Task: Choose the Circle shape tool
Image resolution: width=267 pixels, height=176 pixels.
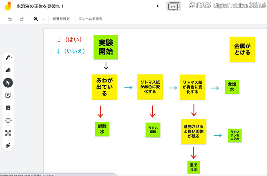Action: pyautogui.click(x=8, y=120)
